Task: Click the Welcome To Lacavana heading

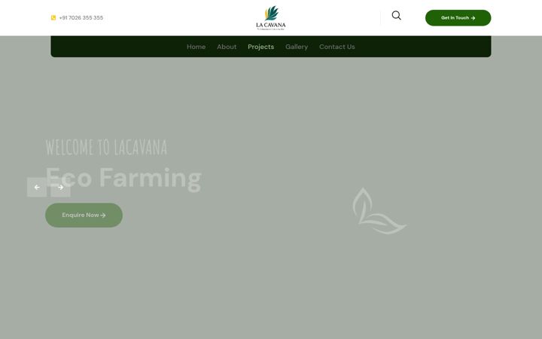Action: point(106,147)
